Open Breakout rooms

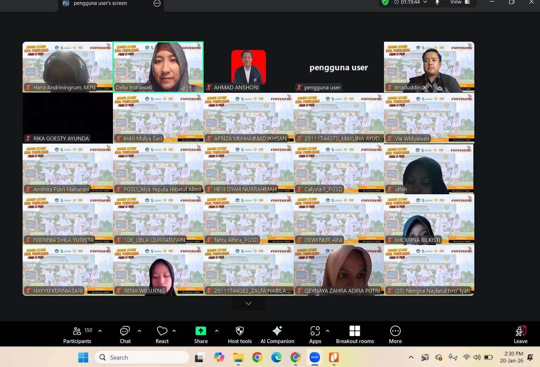pos(355,334)
